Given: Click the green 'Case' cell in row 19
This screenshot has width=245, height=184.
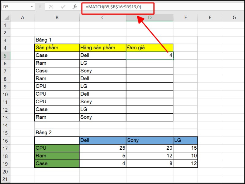Looking at the screenshot, I should 57,163.
